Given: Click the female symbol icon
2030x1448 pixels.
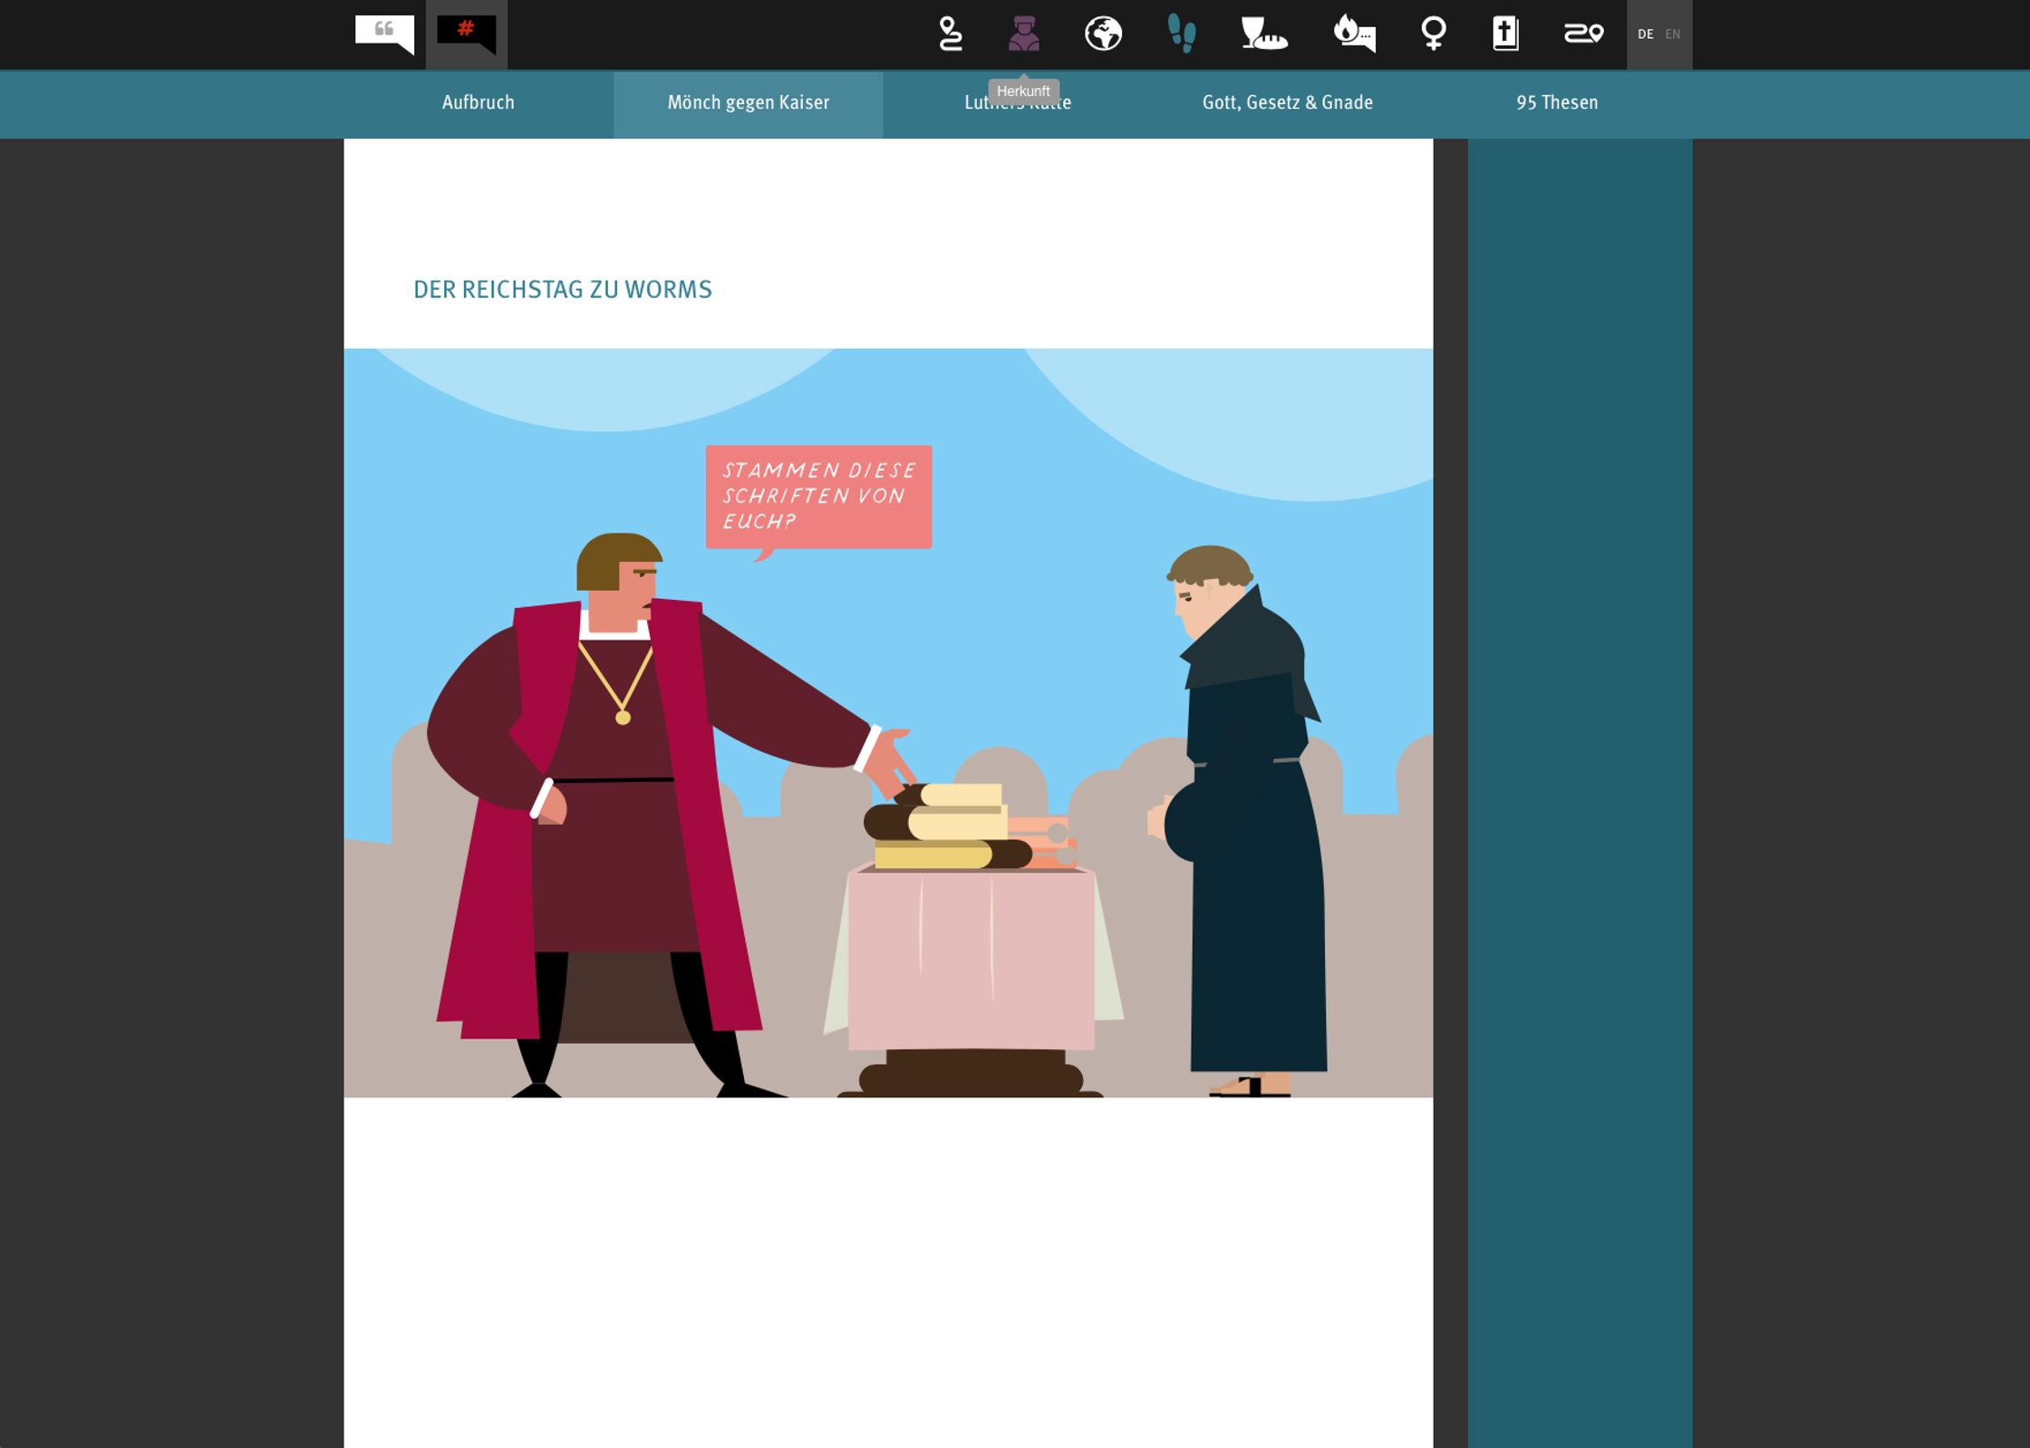Looking at the screenshot, I should pos(1433,34).
